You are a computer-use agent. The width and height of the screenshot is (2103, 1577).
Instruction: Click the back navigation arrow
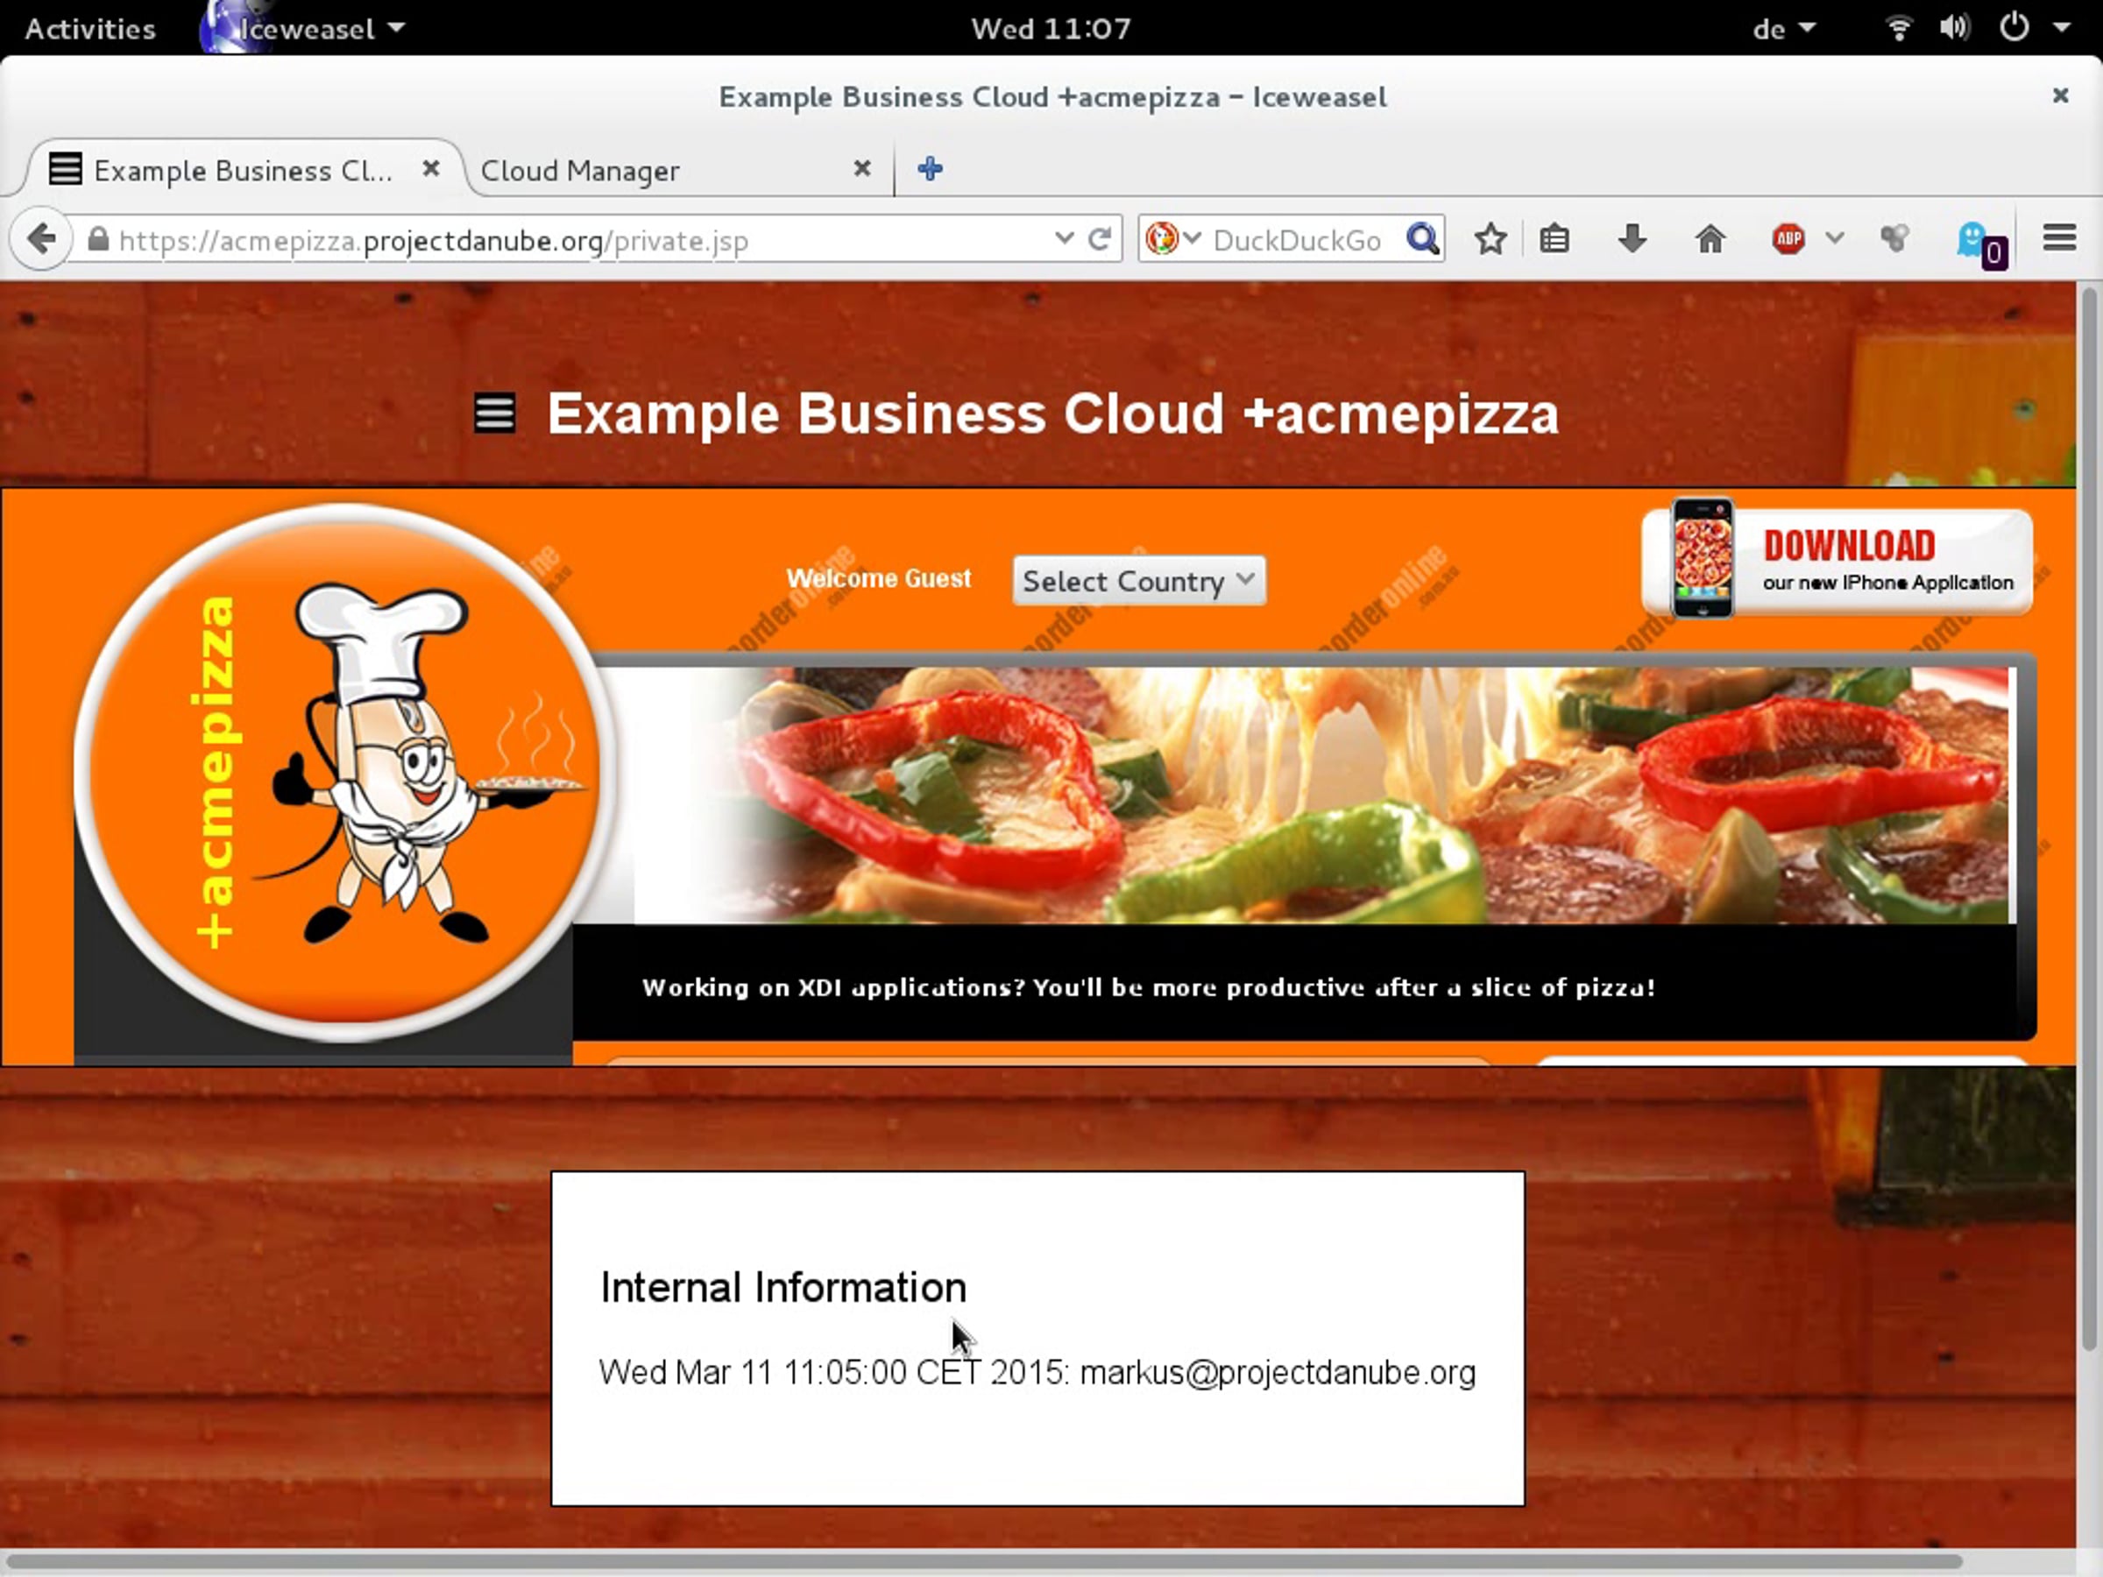[40, 238]
